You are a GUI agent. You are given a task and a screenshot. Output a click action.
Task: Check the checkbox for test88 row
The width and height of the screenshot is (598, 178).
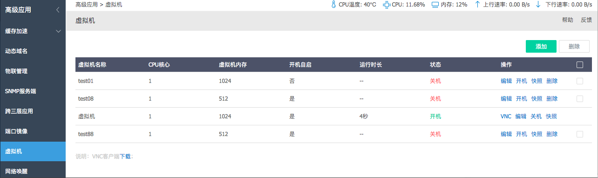point(580,134)
